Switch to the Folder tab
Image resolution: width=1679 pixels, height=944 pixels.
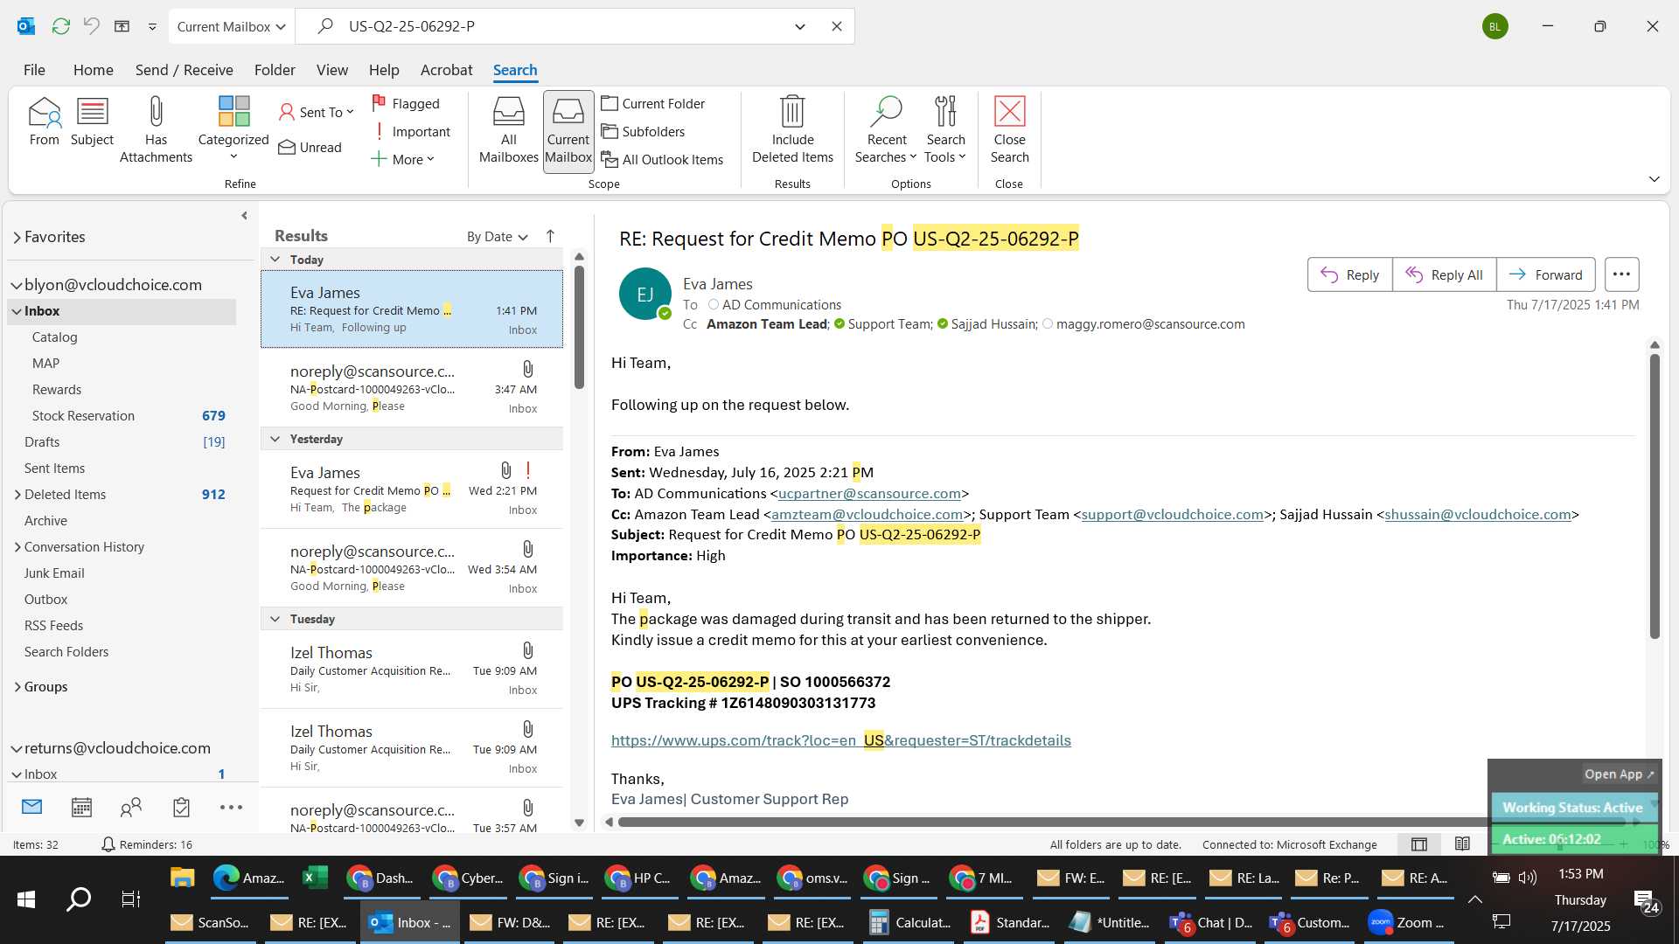[275, 70]
